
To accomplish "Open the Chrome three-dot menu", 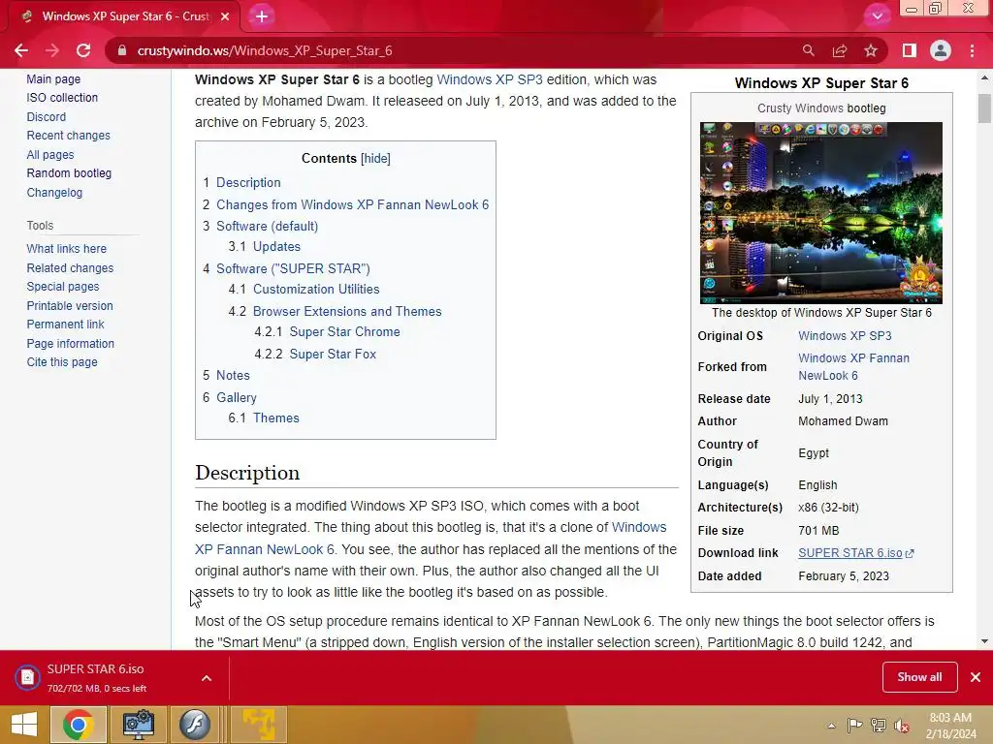I will tap(972, 50).
